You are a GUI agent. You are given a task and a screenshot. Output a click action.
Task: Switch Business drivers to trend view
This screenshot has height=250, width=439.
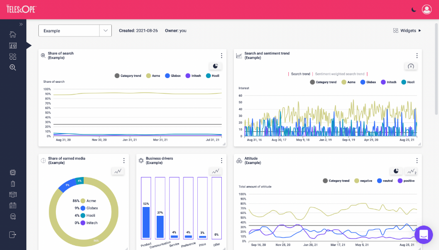click(215, 171)
